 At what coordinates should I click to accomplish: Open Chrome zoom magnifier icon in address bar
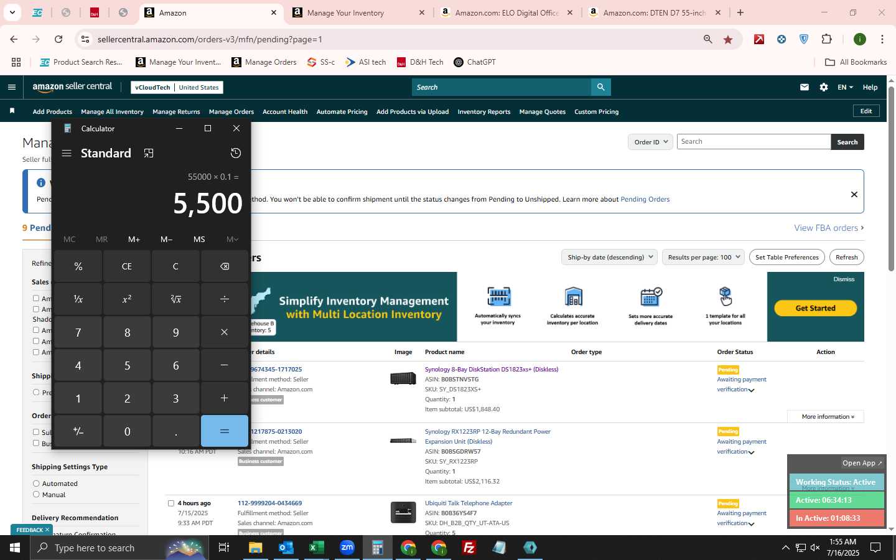[x=708, y=39]
